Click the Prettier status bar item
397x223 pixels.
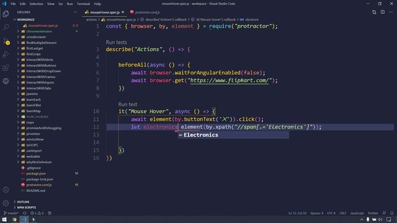[x=373, y=213]
